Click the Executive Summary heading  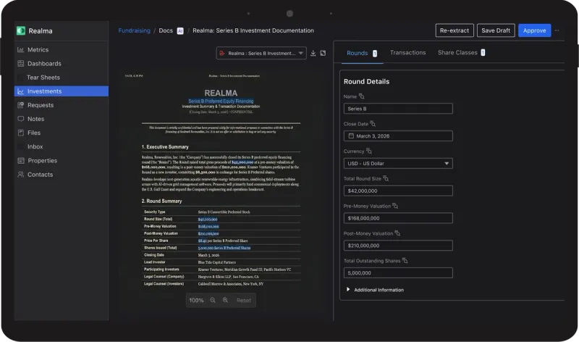point(165,147)
